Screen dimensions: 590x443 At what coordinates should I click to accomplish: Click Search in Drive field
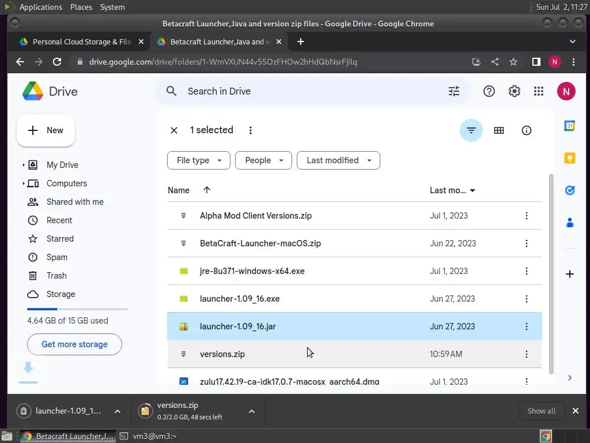(312, 91)
